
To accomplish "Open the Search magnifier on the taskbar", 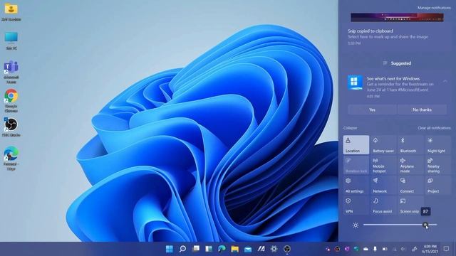I will [182, 249].
